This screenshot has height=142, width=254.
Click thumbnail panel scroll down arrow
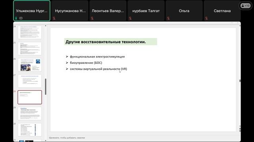tap(46, 140)
